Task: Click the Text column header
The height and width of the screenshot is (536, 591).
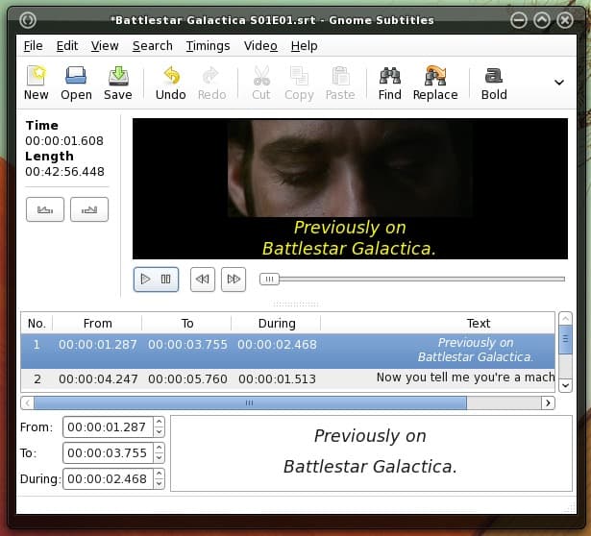Action: coord(438,323)
